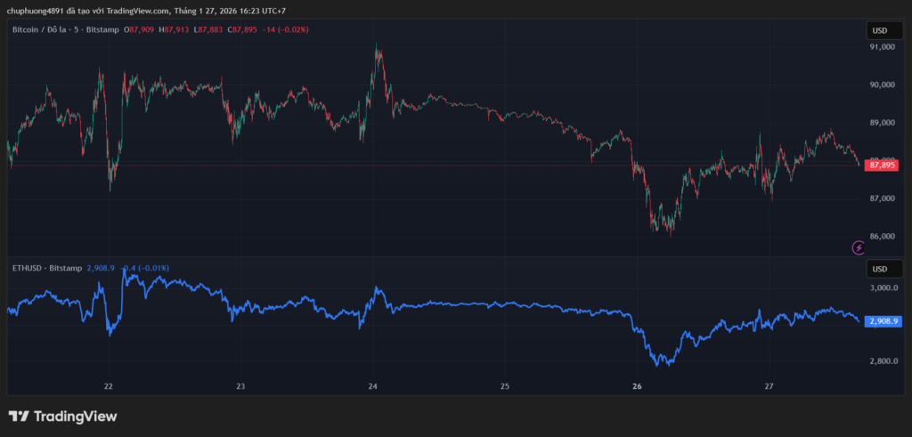The height and width of the screenshot is (437, 912).
Task: Click the purple lightning bolt icon
Action: coord(859,247)
